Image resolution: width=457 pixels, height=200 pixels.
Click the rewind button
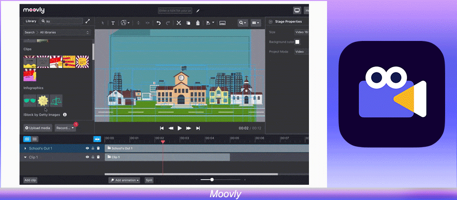point(171,128)
